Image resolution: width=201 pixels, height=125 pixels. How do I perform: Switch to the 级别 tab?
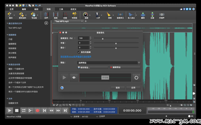coord(36,9)
